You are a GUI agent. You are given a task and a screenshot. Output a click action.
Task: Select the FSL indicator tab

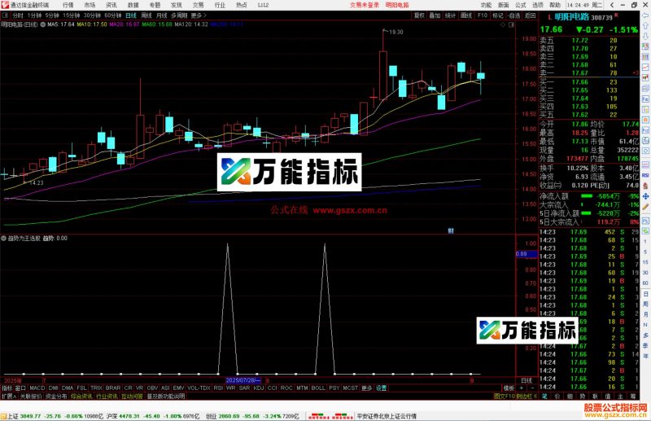[81, 388]
